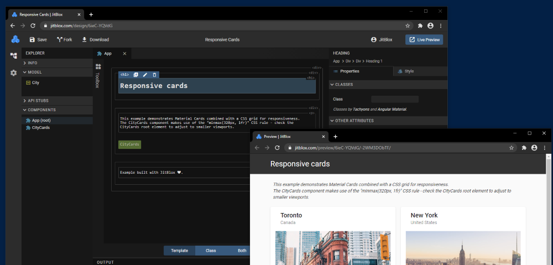This screenshot has width=553, height=265.
Task: Click the Toronto city image in preview
Action: point(332,248)
